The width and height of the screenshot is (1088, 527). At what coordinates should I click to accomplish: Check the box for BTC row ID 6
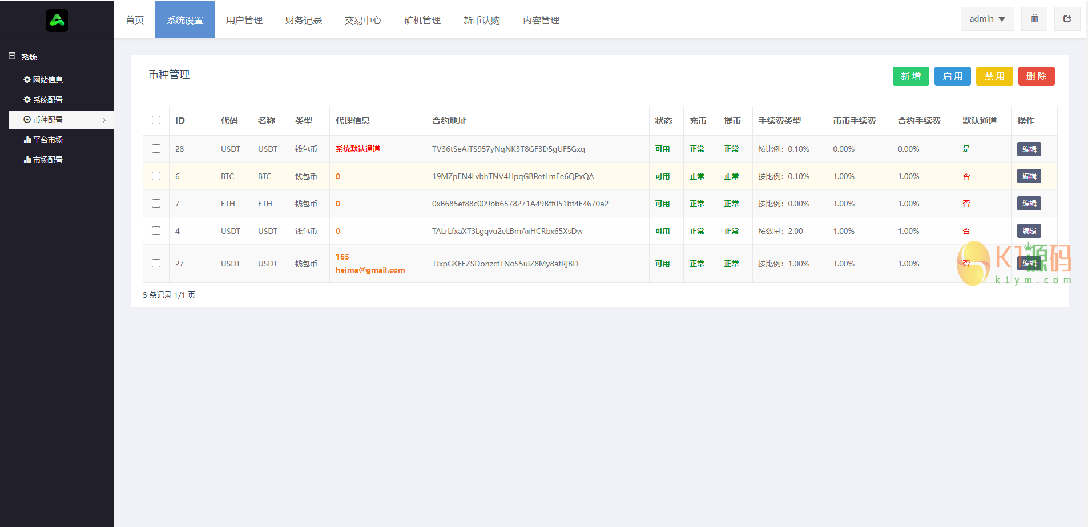(156, 176)
